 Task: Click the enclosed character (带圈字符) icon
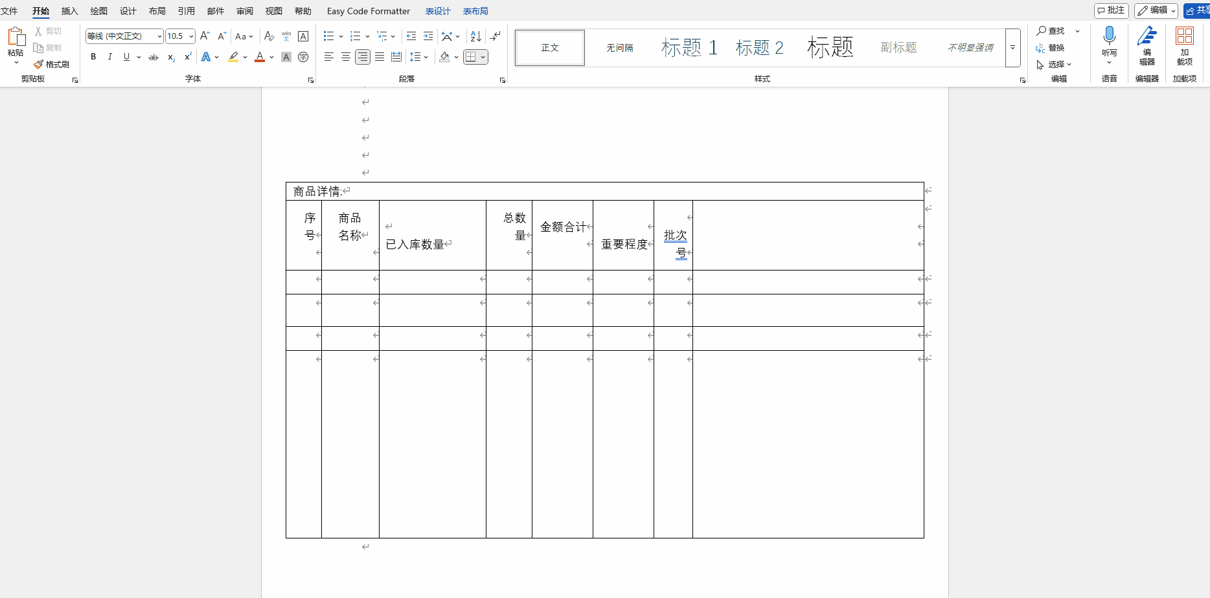[x=303, y=57]
